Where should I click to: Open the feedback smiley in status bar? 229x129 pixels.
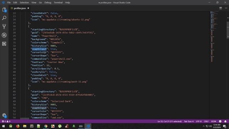[x=220, y=121]
